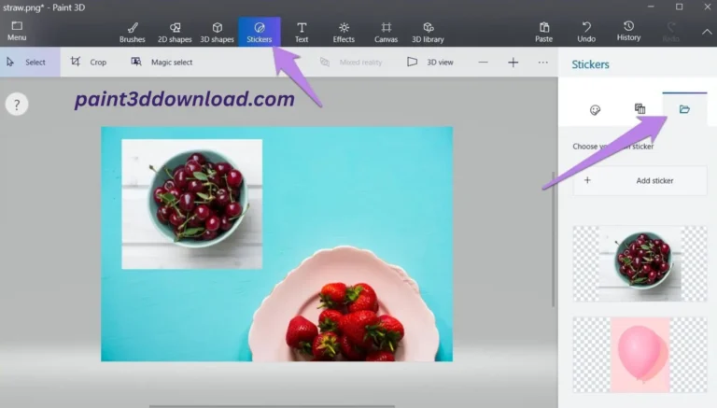Open the 2D shapes tab
This screenshot has width=717, height=408.
click(175, 33)
